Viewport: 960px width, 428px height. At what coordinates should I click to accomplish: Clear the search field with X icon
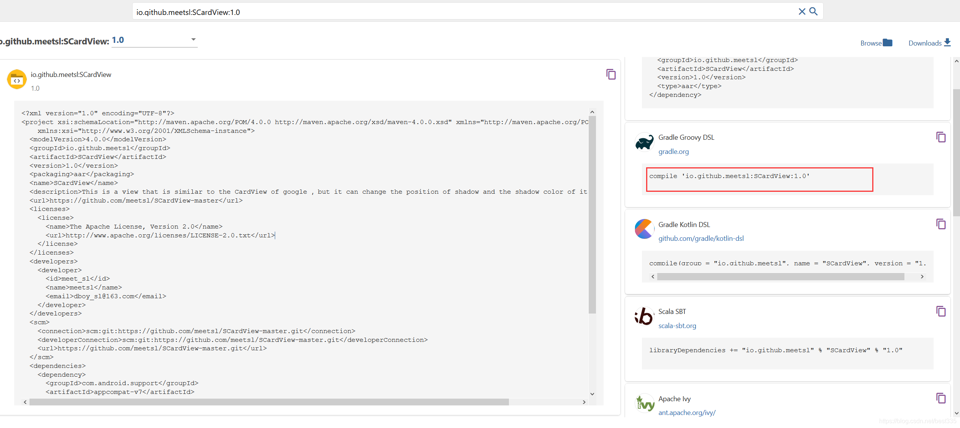pos(802,11)
